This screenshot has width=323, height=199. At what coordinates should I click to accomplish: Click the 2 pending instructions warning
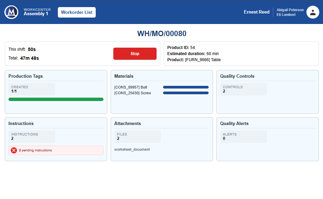(x=56, y=150)
